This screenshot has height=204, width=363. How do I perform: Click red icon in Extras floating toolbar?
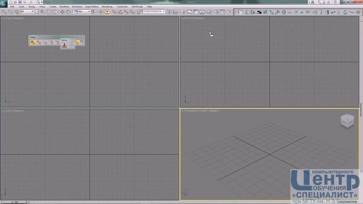click(64, 46)
